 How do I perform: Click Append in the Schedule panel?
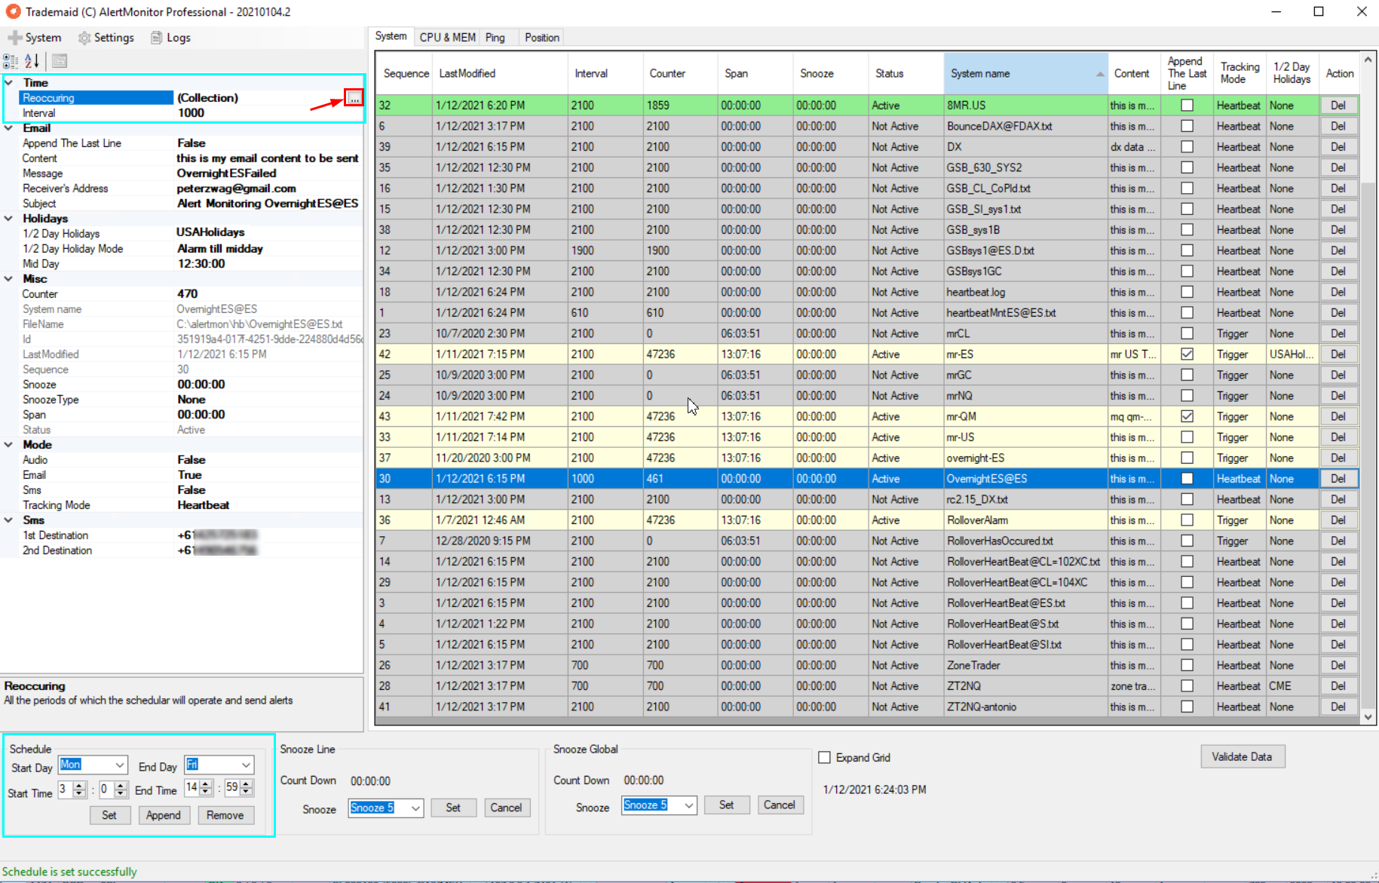point(163,815)
